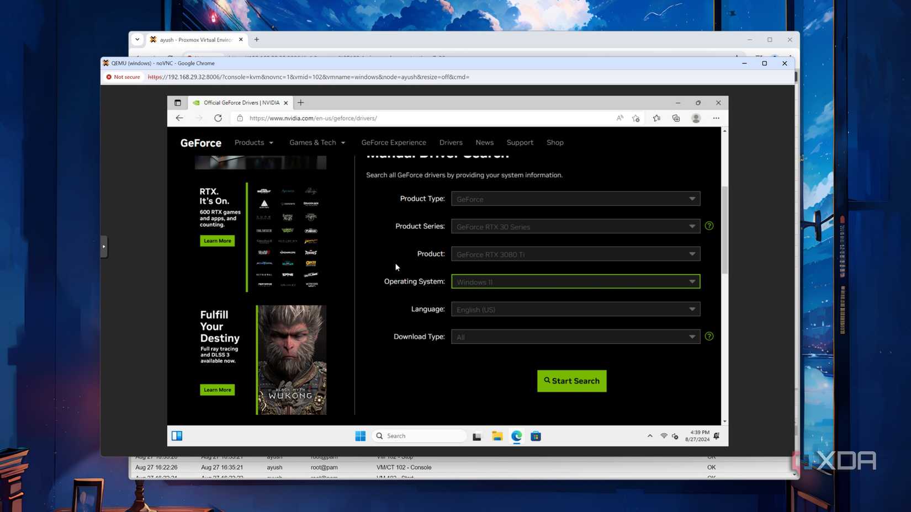911x512 pixels.
Task: Go to Drivers in the navigation bar
Action: pos(451,142)
